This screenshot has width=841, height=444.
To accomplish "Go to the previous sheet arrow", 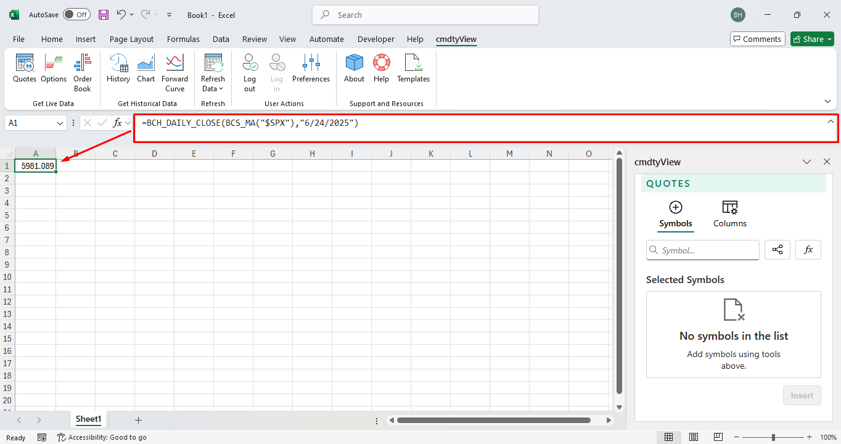I will tap(19, 420).
